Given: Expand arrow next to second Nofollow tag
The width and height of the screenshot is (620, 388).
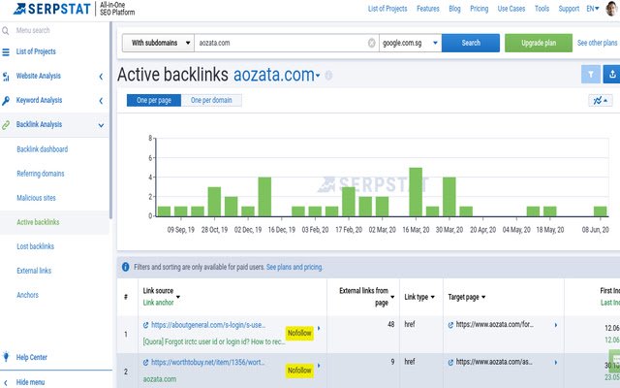Looking at the screenshot, I should [x=319, y=366].
